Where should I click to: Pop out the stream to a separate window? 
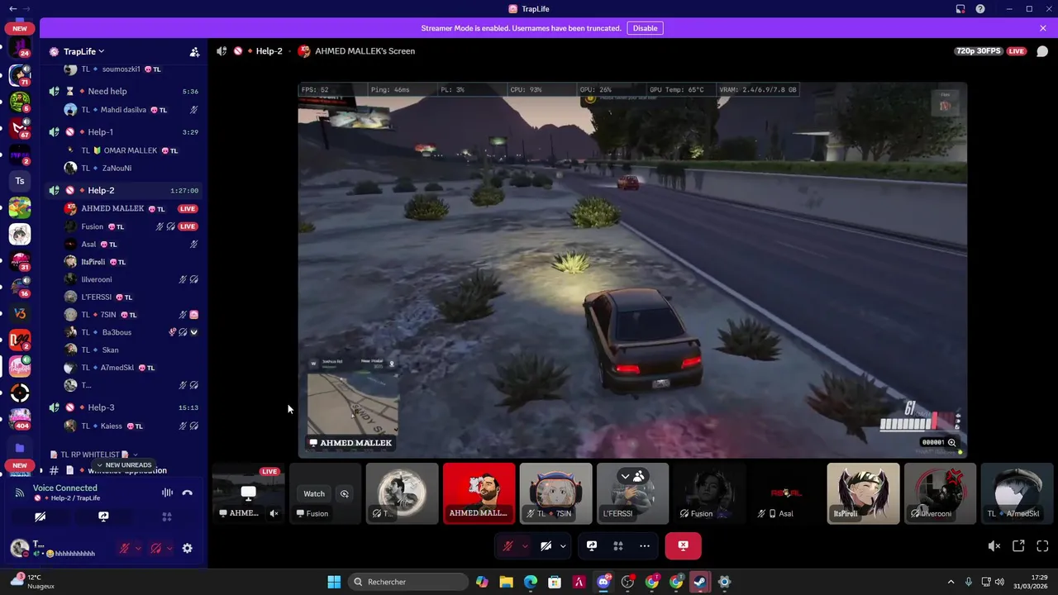pos(1018,546)
